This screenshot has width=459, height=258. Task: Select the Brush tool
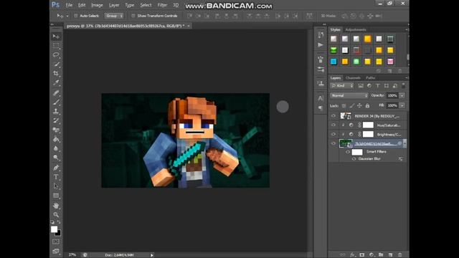(56, 102)
